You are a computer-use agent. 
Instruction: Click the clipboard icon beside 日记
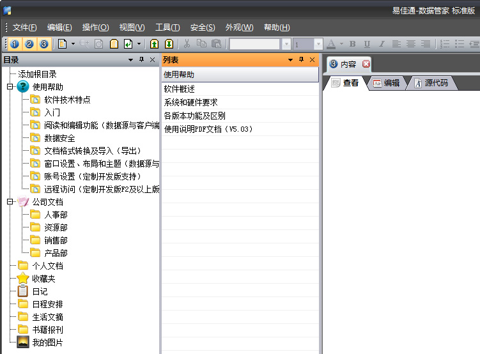(x=23, y=291)
